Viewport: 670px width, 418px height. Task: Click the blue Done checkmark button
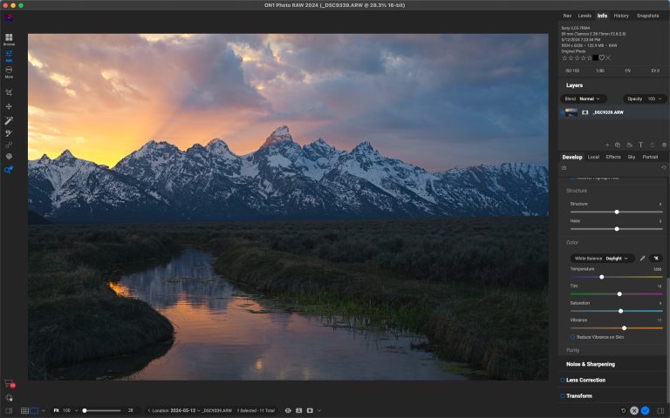tap(646, 411)
